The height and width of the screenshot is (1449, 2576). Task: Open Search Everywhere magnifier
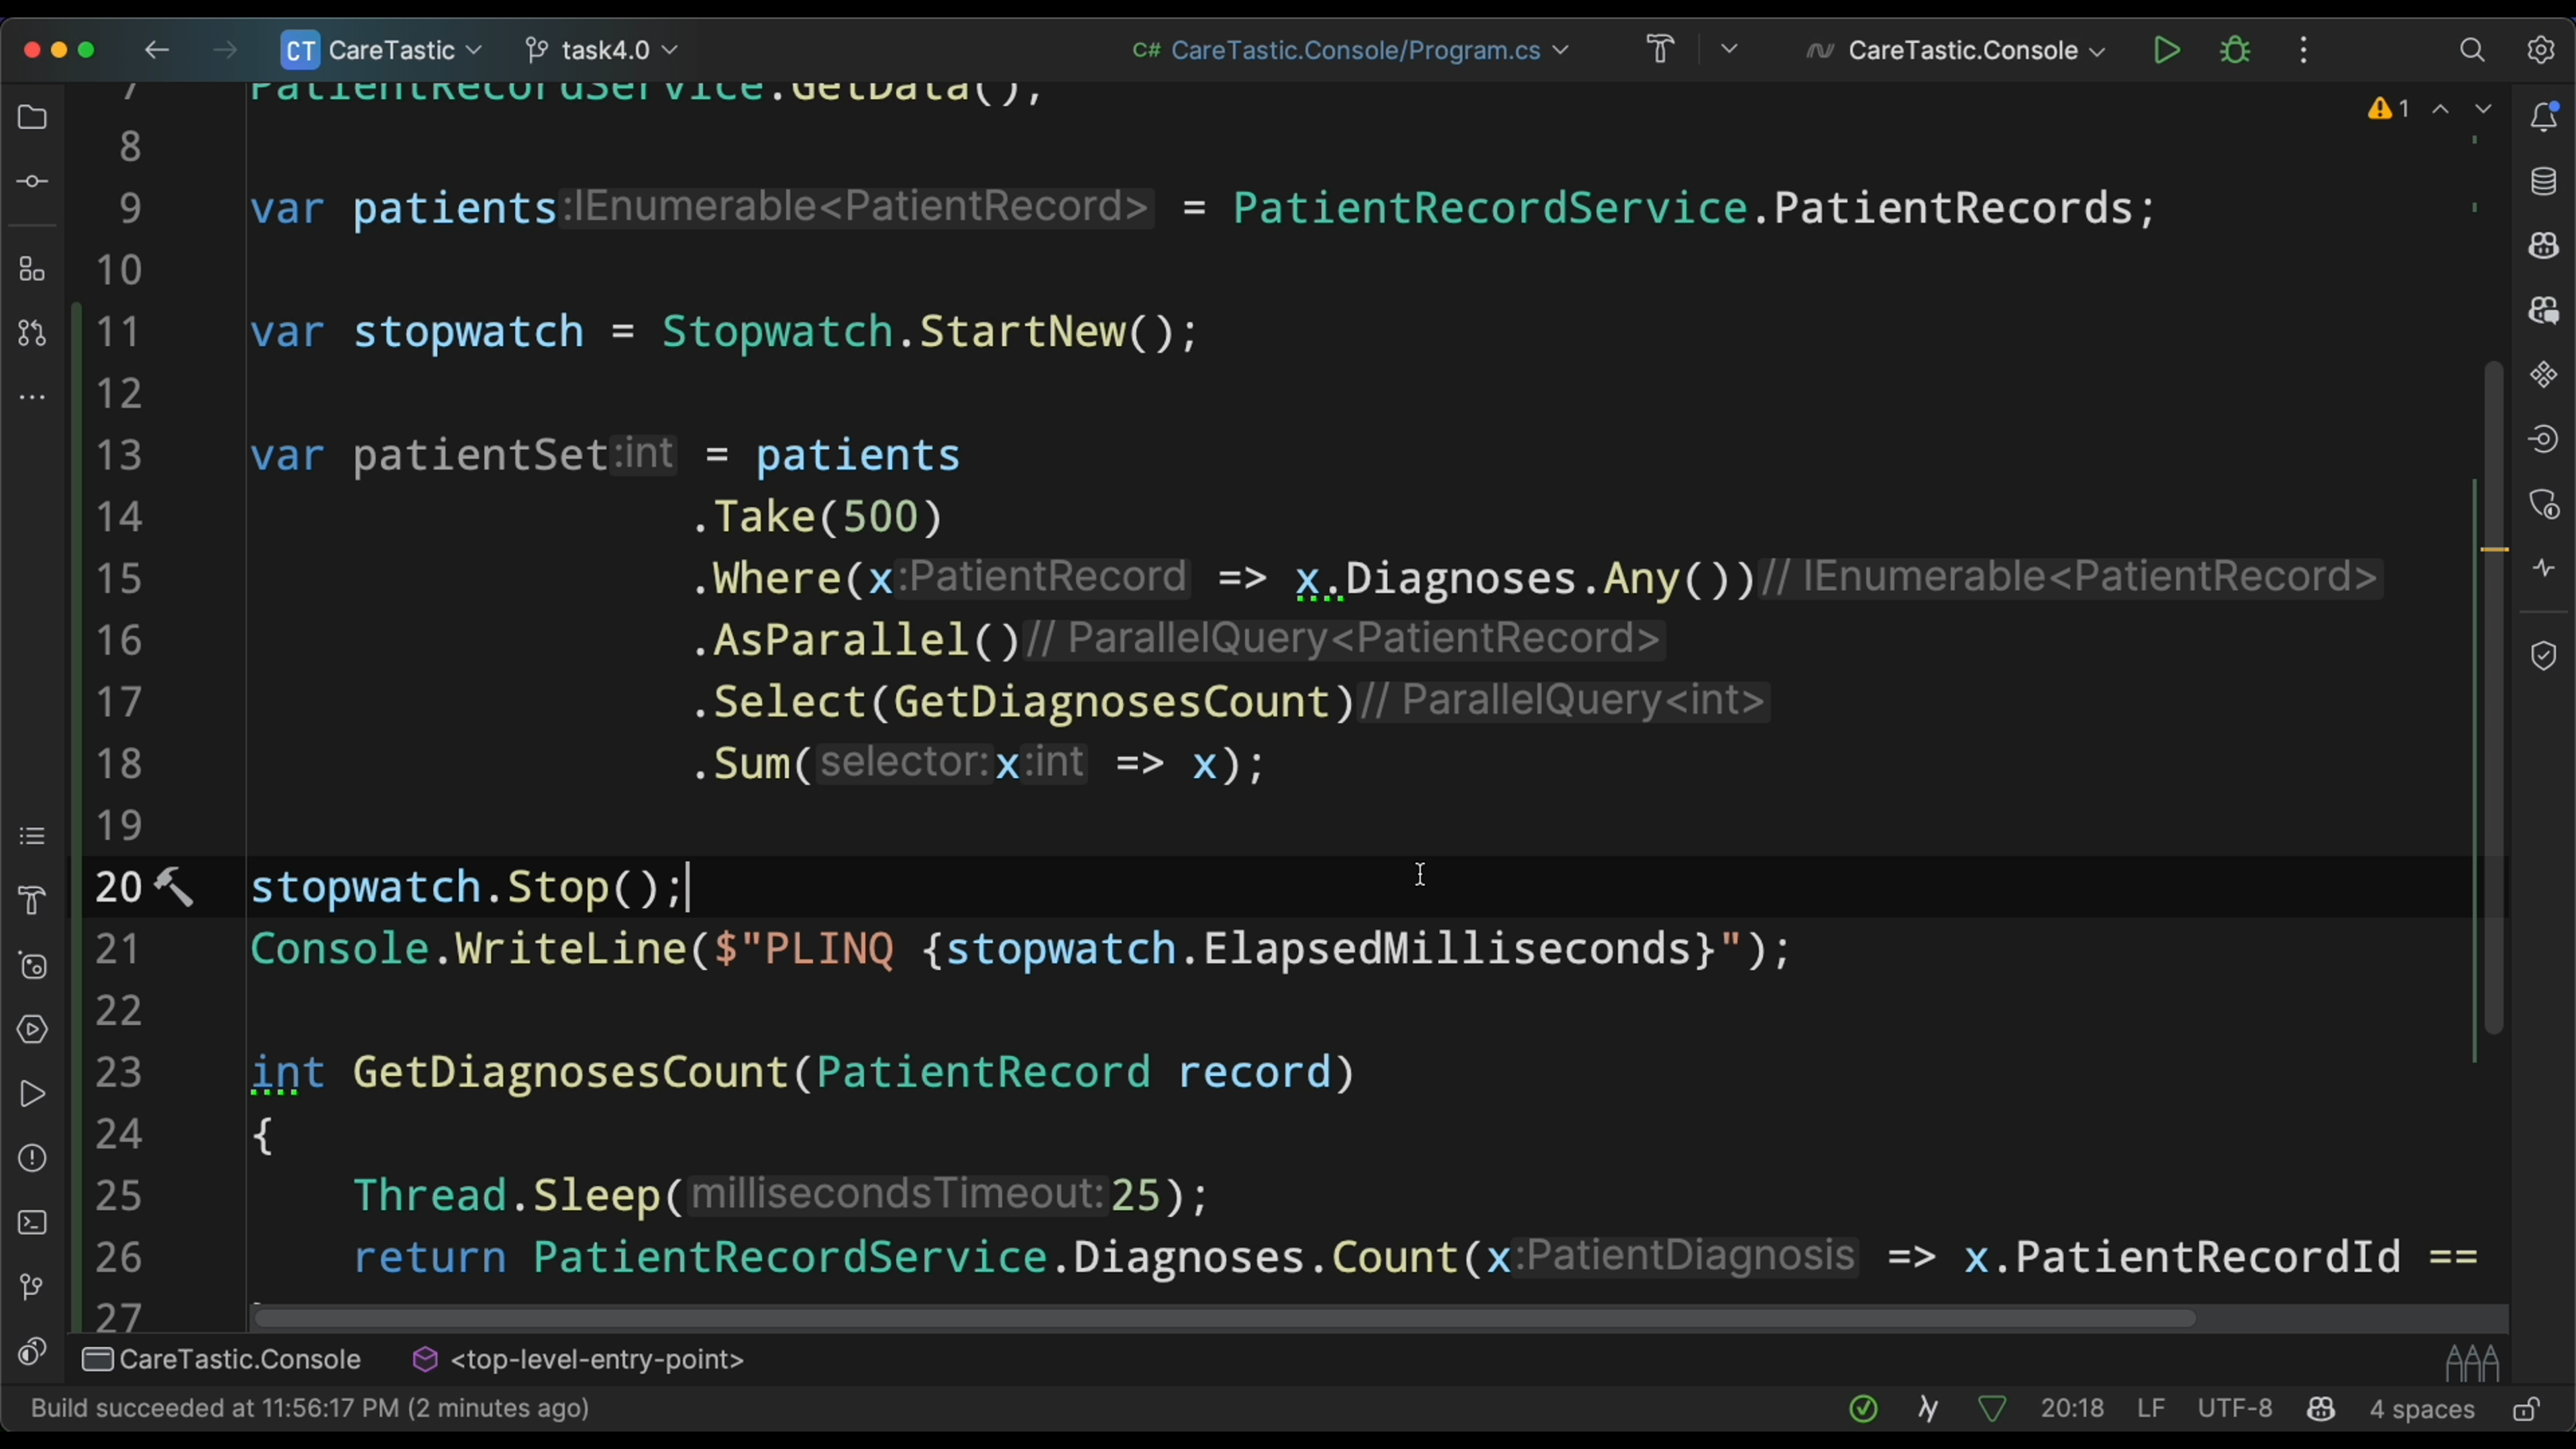[2472, 50]
